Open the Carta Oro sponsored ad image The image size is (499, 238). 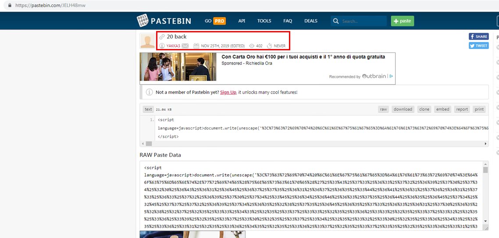point(178,67)
